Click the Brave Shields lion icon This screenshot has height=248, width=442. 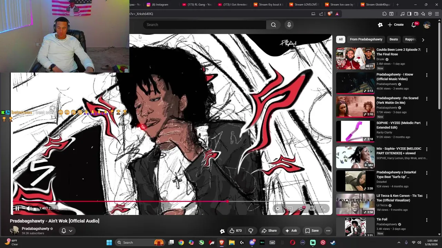(x=330, y=14)
